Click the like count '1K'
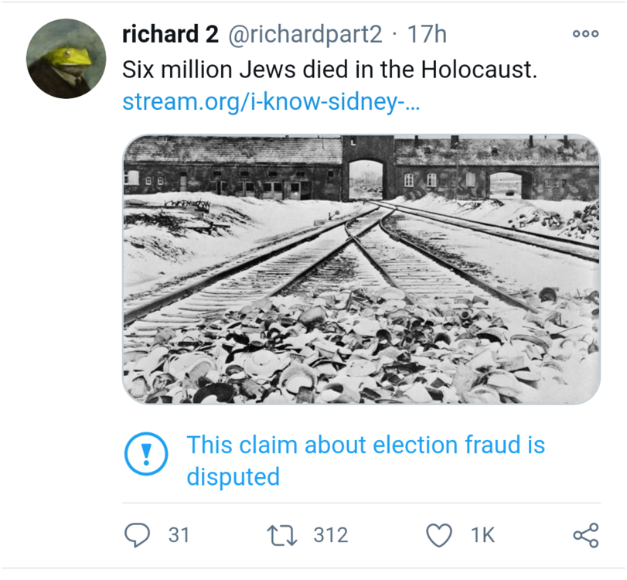627x580 pixels. [482, 534]
